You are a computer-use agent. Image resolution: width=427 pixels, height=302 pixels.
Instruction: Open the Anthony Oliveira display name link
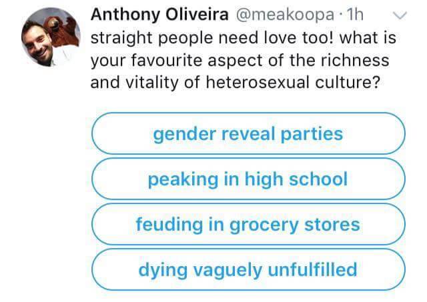(x=159, y=15)
